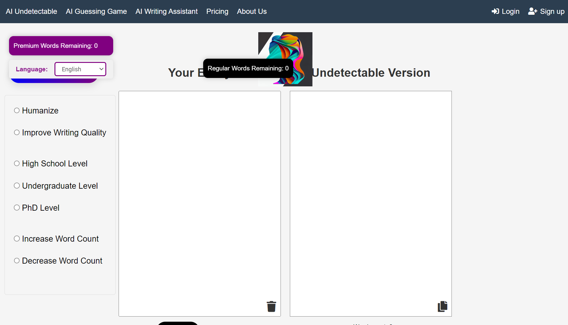Select Increase Word Count
The height and width of the screenshot is (325, 568).
point(17,238)
